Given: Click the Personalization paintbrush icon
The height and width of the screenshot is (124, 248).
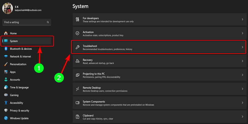Looking at the screenshot, I should tap(6, 64).
